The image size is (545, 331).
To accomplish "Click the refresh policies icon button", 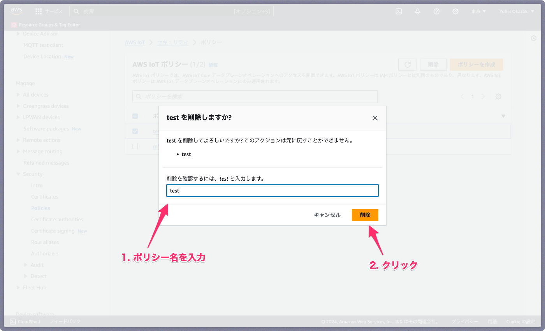I will (408, 65).
